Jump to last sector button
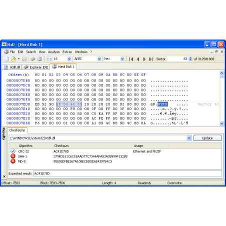 151,59
